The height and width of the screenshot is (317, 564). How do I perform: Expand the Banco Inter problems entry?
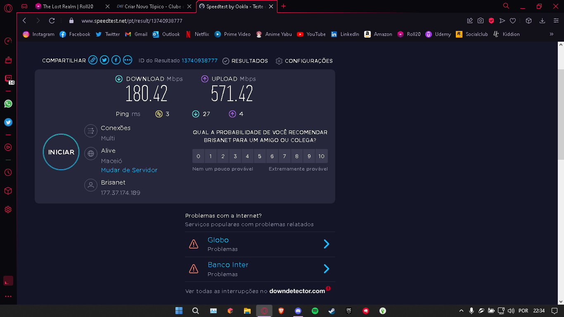tap(260, 269)
